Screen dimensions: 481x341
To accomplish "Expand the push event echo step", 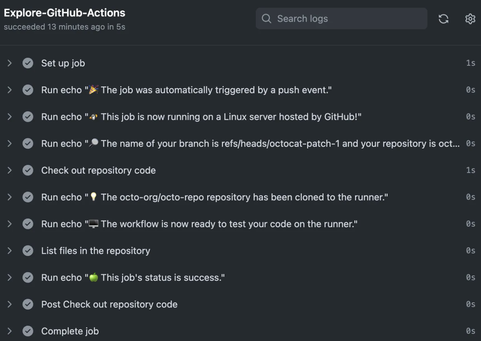I will click(x=9, y=90).
